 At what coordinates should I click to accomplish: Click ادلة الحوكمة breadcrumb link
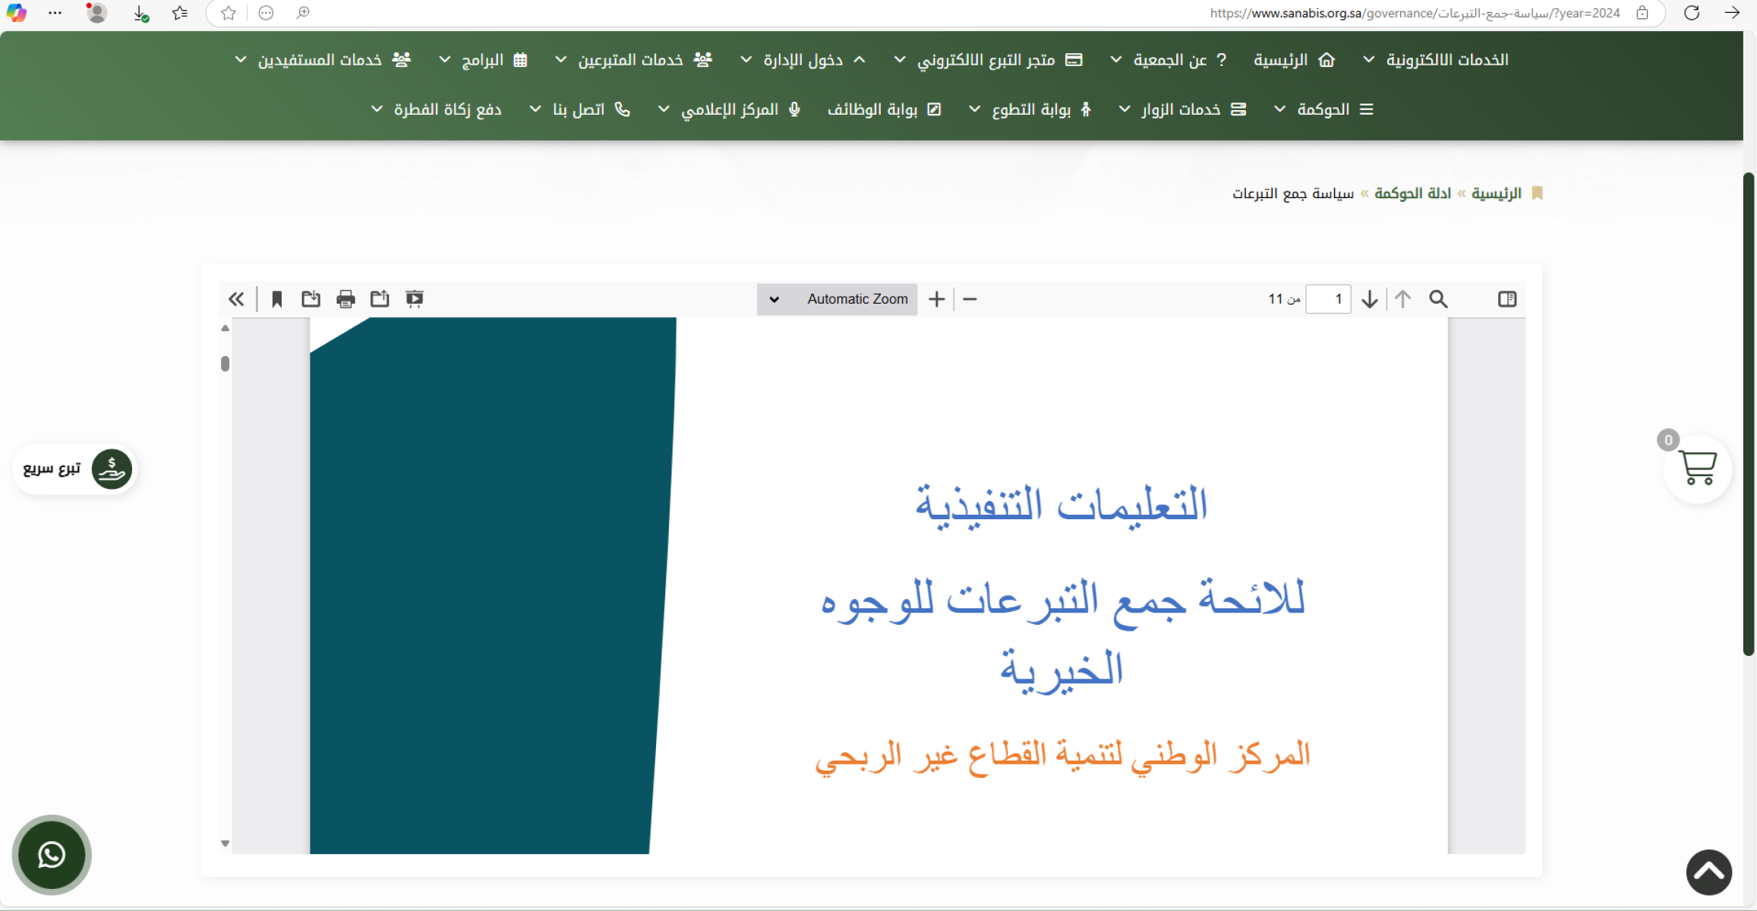point(1412,194)
